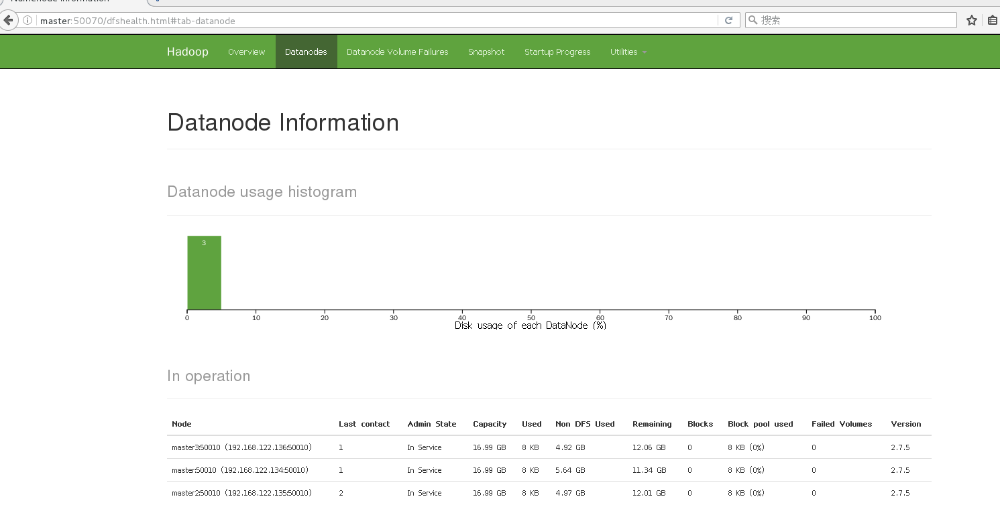Click the master3:50010 node row entry
The height and width of the screenshot is (509, 1000).
[241, 447]
